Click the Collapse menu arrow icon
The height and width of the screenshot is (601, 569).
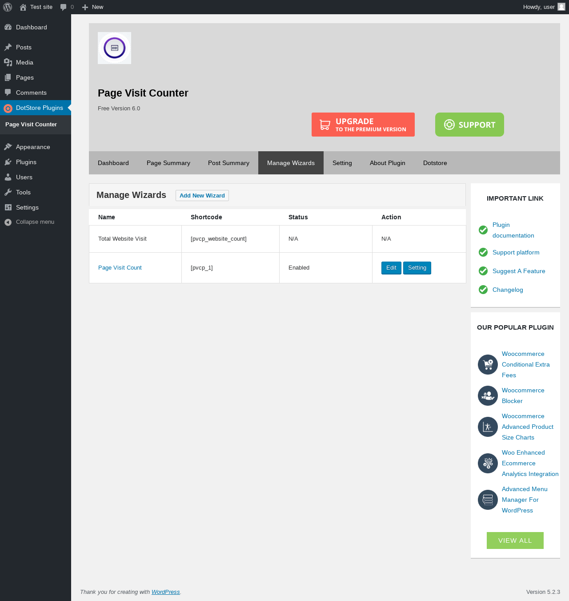(x=8, y=222)
